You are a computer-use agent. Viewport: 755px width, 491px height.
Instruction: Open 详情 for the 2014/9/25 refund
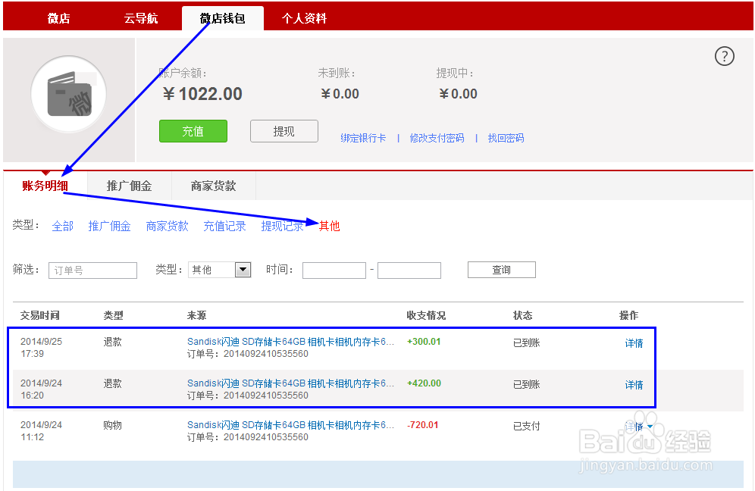(634, 343)
